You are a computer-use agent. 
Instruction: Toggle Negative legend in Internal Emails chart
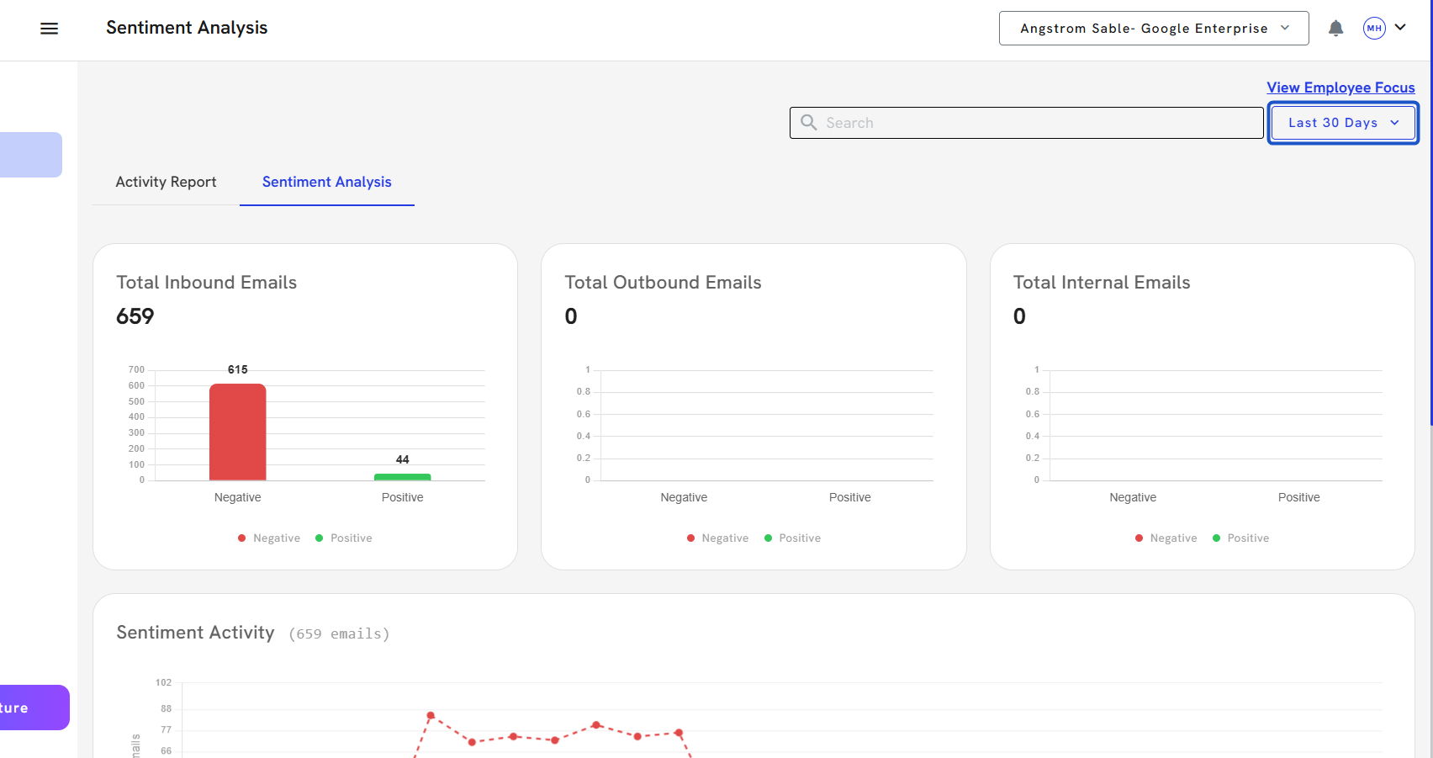(1166, 538)
